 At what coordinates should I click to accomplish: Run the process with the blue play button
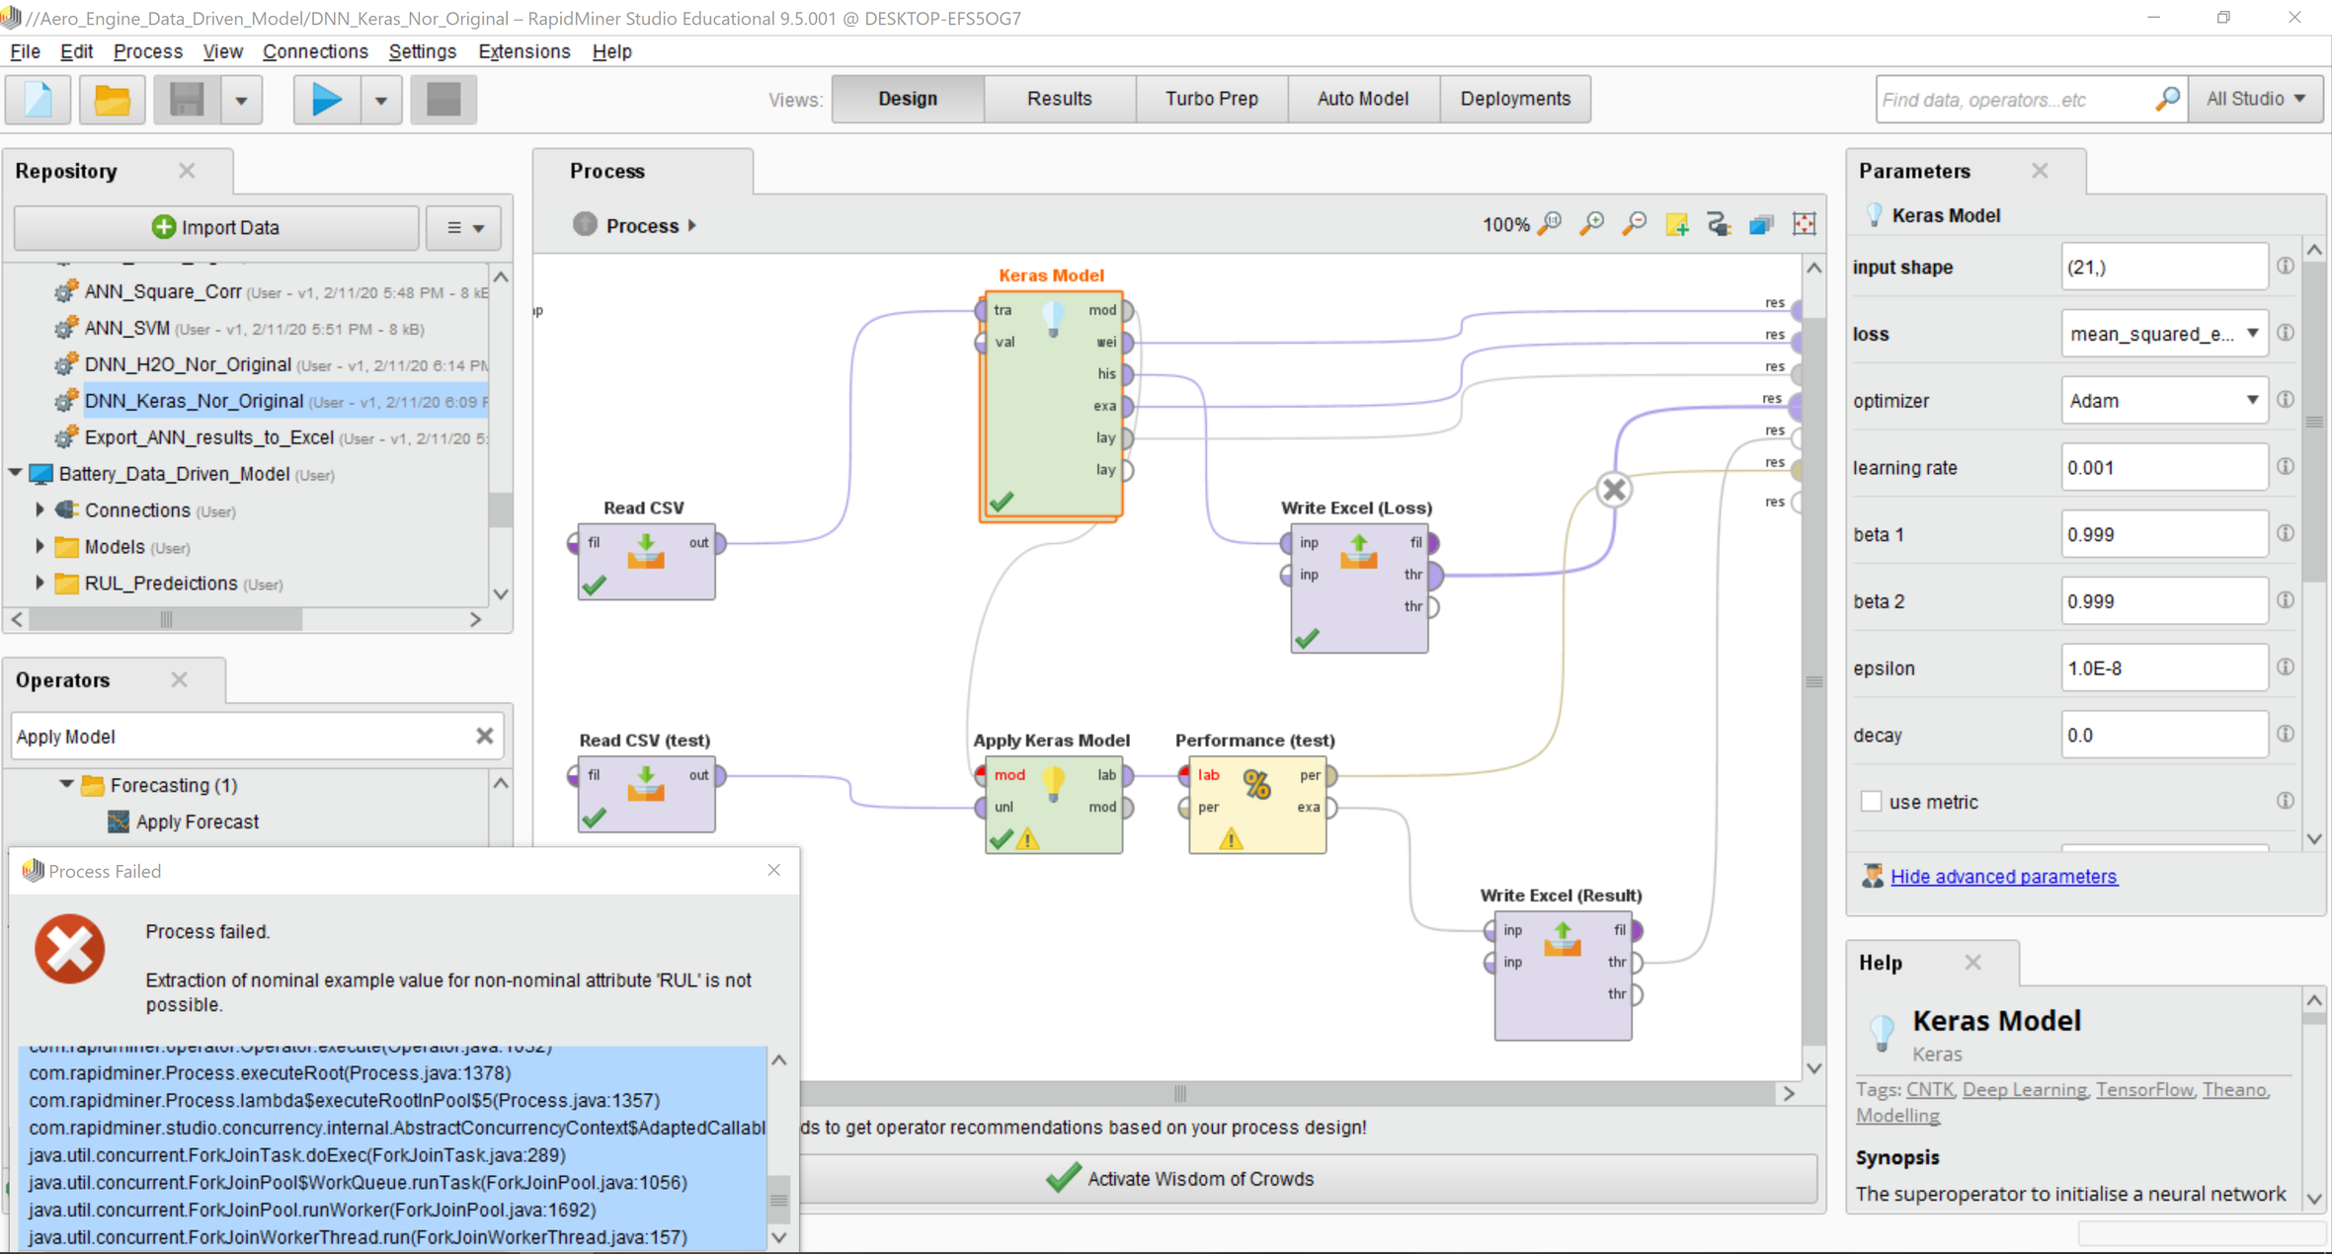[327, 100]
